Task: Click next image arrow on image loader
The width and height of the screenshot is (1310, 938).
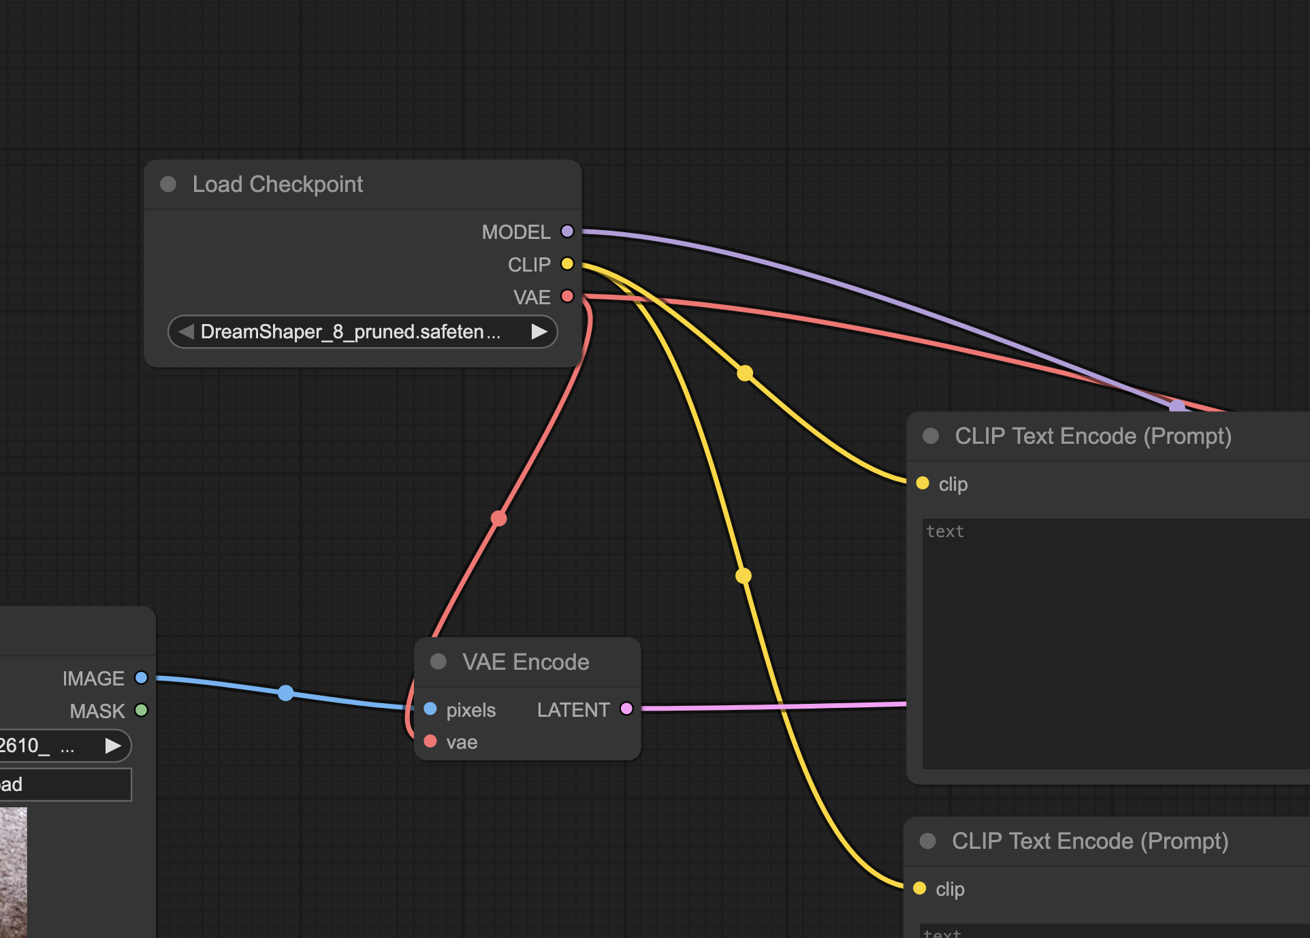Action: (113, 745)
